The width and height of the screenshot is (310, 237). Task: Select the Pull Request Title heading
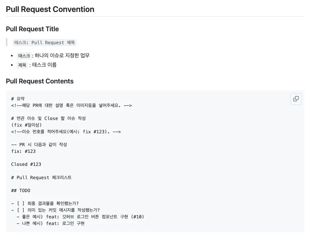click(x=32, y=29)
